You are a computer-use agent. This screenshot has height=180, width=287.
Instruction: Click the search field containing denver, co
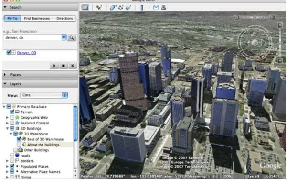32,37
